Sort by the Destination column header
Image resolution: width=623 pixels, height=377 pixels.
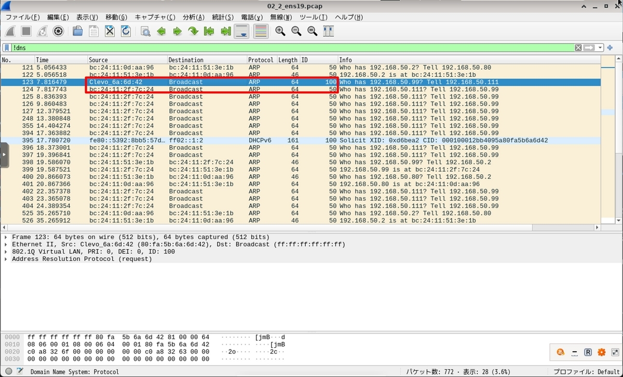[x=207, y=60]
